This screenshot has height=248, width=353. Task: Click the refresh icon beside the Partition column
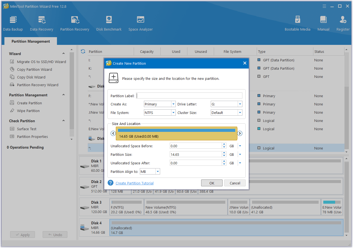(x=83, y=51)
